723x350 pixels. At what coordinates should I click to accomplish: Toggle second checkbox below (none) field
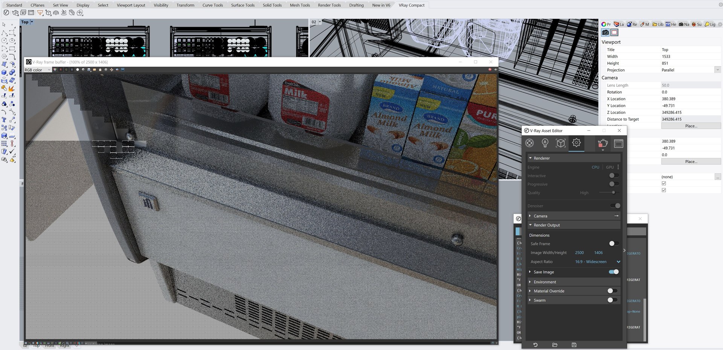[664, 190]
